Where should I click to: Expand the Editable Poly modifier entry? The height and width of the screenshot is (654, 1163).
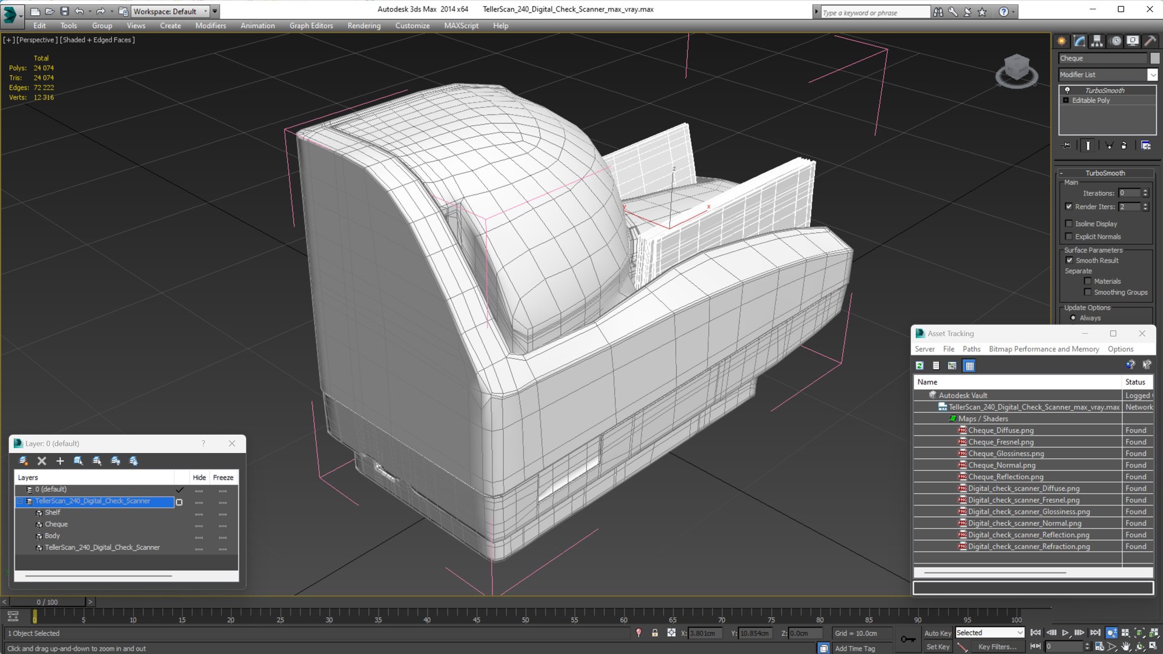[1066, 101]
